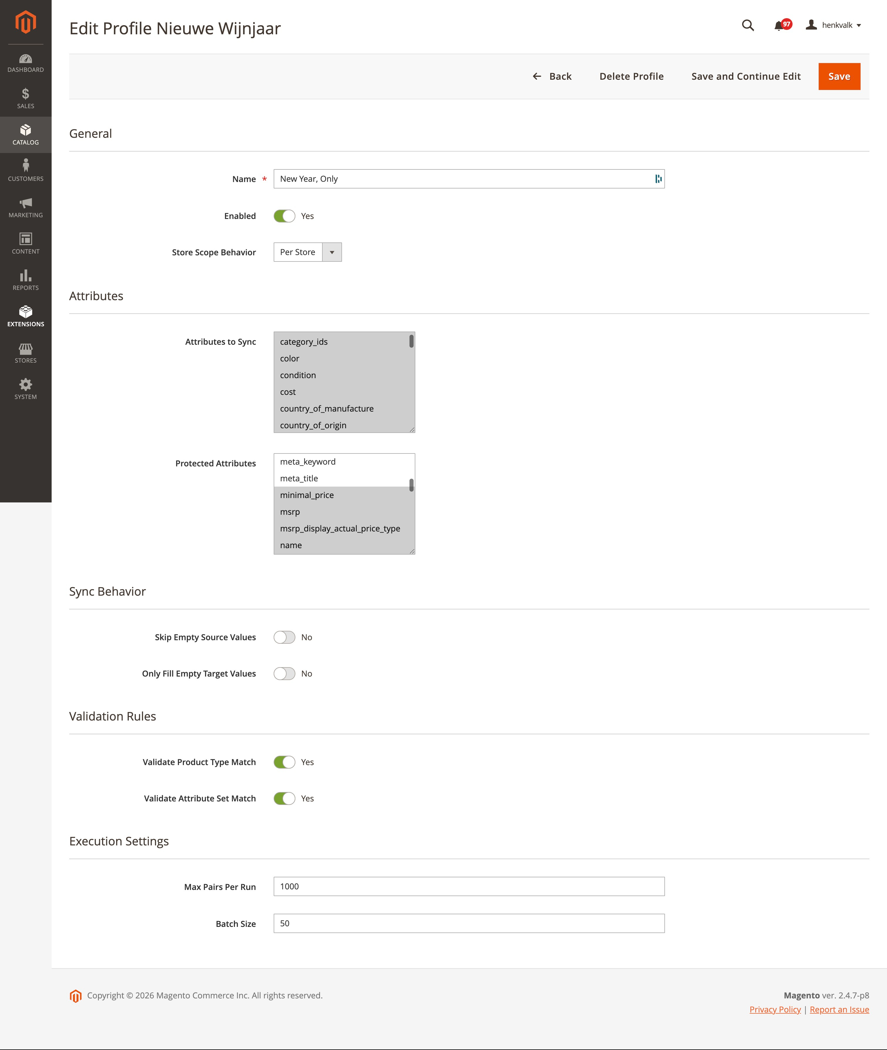Enable Skip Empty Source Values
This screenshot has height=1050, width=887.
pos(285,636)
